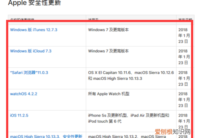The image size is (199, 138).
Task: Select the release date in the watchOS row
Action: [x=184, y=100]
